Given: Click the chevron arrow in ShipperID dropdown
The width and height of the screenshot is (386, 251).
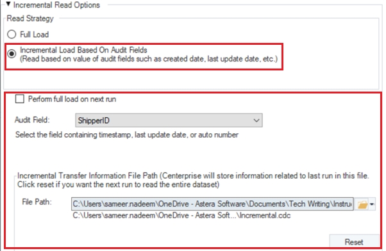Looking at the screenshot, I should click(256, 120).
